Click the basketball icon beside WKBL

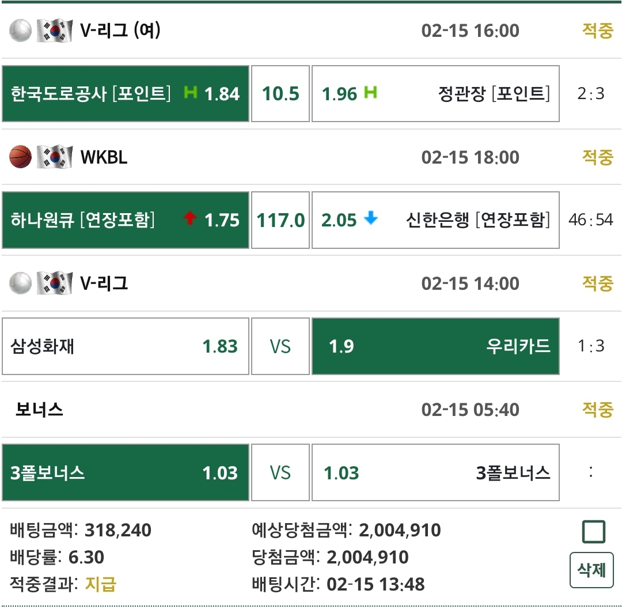pos(21,157)
